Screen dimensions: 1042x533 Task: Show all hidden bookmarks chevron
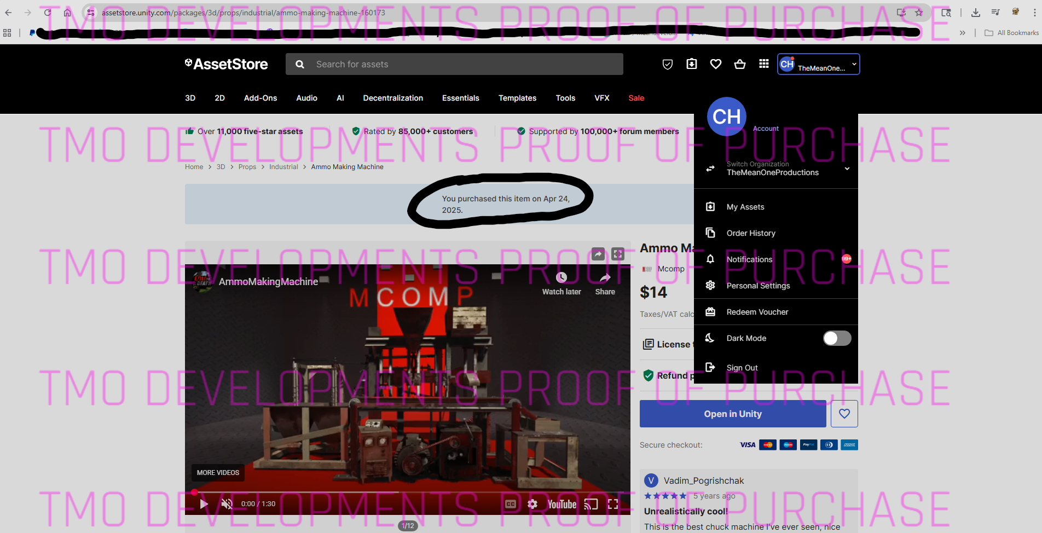(x=962, y=33)
